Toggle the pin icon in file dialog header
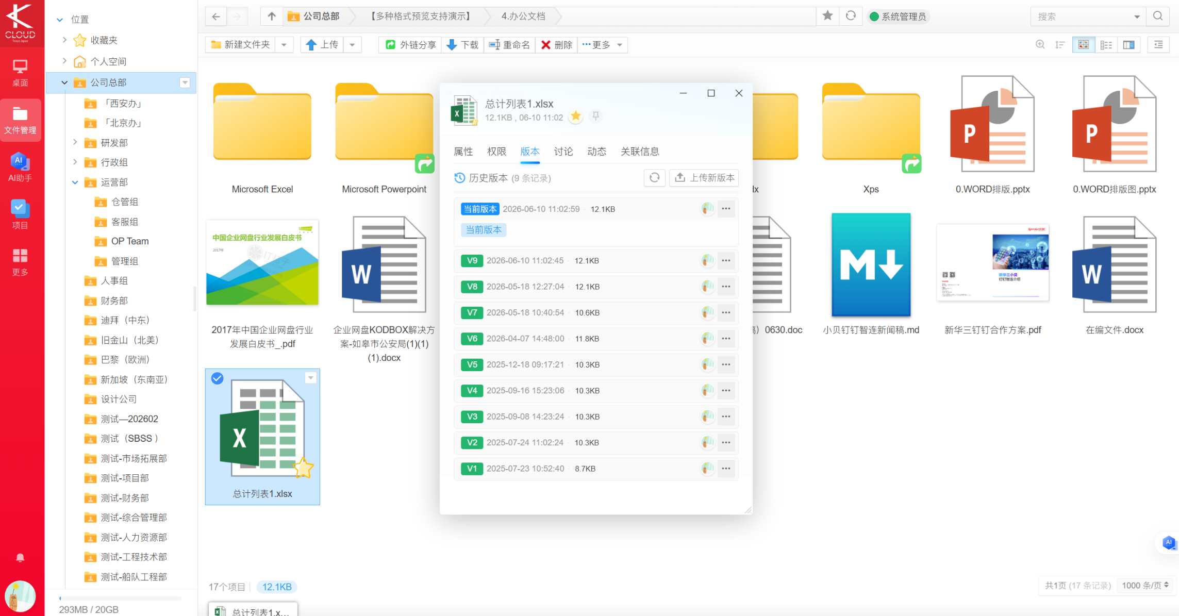Screen dimensions: 1179x616 595,116
